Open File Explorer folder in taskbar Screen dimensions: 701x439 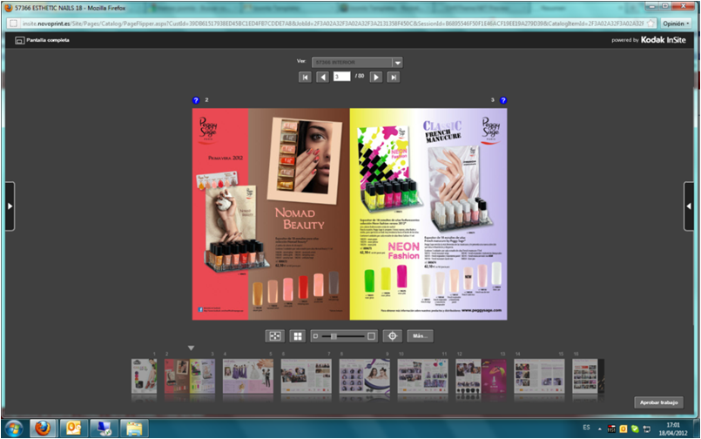134,429
